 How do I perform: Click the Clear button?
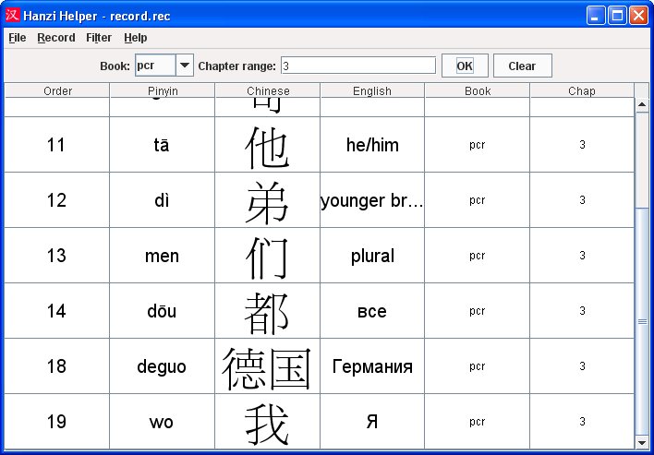(522, 66)
